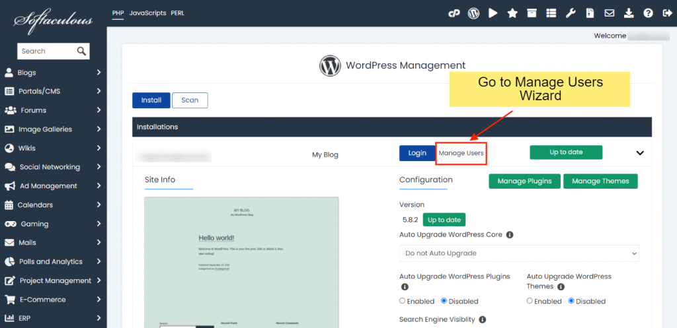Click the Blogs person icon in sidebar
Image resolution: width=677 pixels, height=328 pixels.
click(x=9, y=73)
